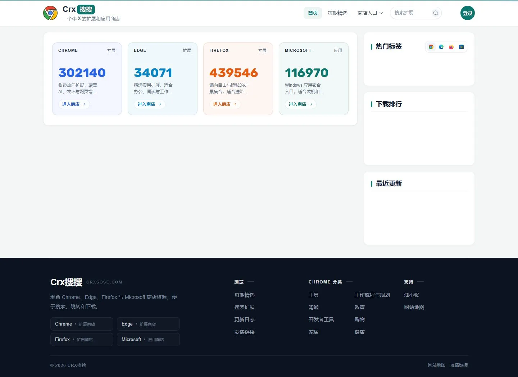Open the footer Chrome 扩展商店 link

[x=82, y=324]
